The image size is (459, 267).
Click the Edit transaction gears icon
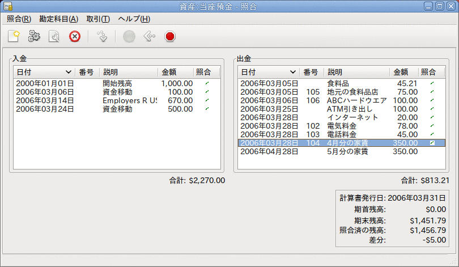pos(34,37)
